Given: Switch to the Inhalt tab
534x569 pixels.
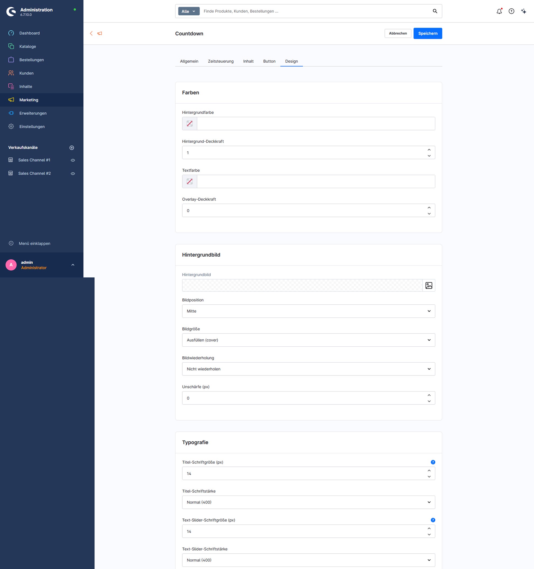Looking at the screenshot, I should 248,61.
